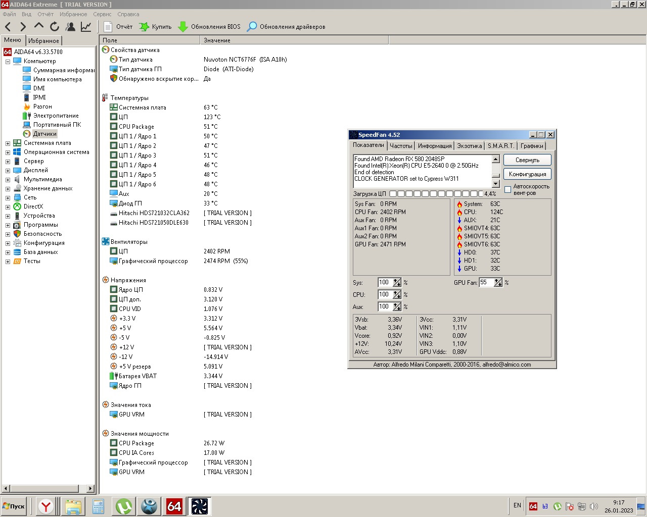647x517 pixels.
Task: Click Обновления BIOS toolbar button
Action: [x=210, y=27]
